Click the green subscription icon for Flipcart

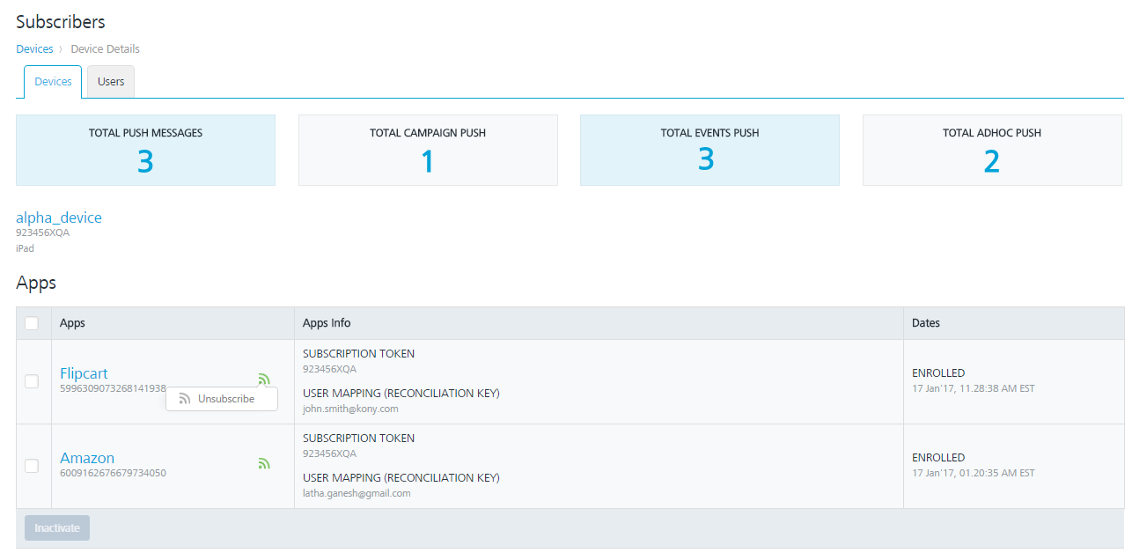tap(263, 380)
